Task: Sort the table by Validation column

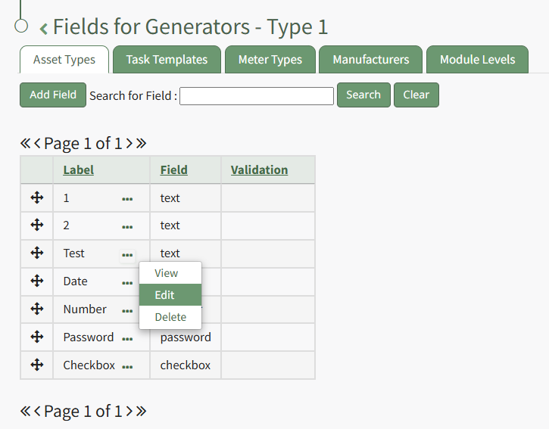Action: [x=259, y=169]
